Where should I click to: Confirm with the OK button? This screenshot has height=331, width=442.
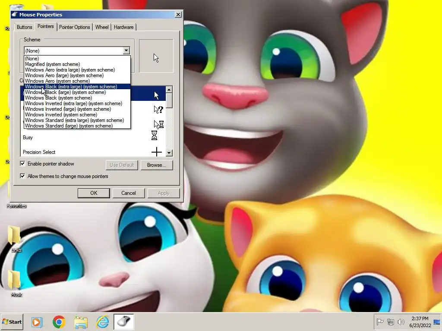94,193
